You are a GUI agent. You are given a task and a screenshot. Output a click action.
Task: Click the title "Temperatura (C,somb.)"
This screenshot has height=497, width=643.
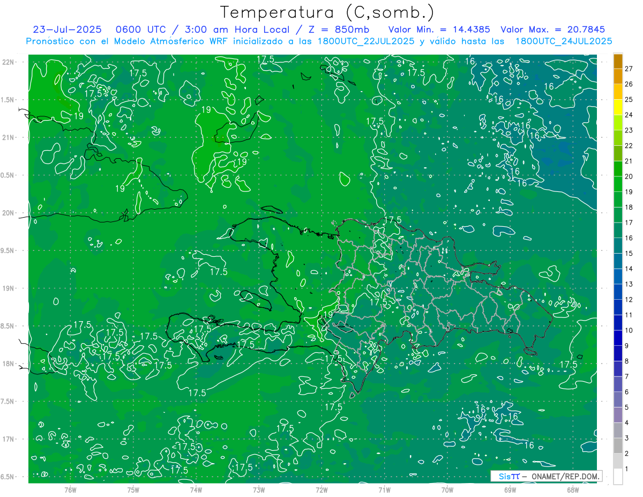tap(327, 12)
